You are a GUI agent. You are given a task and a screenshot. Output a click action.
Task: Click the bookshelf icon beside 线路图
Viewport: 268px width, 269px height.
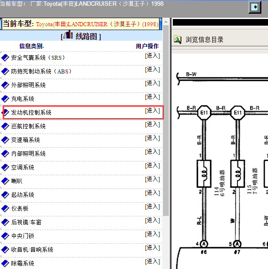click(68, 35)
